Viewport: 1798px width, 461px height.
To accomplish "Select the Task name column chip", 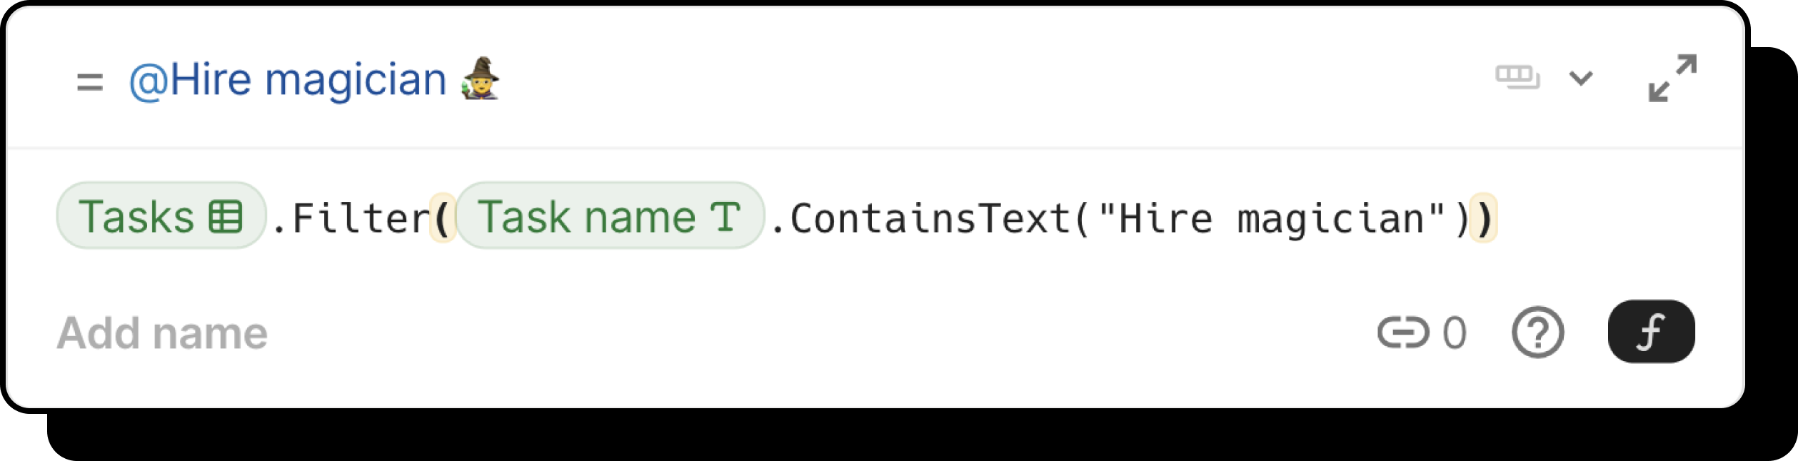I will pyautogui.click(x=587, y=216).
